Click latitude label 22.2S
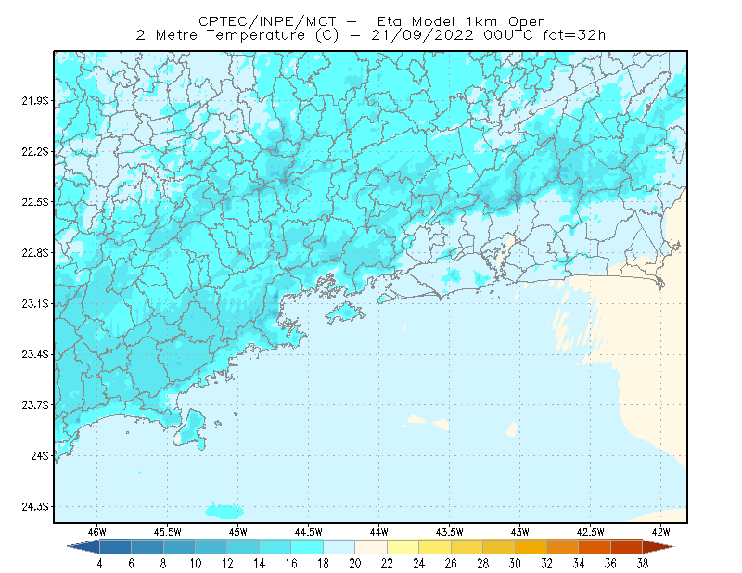 coord(34,151)
